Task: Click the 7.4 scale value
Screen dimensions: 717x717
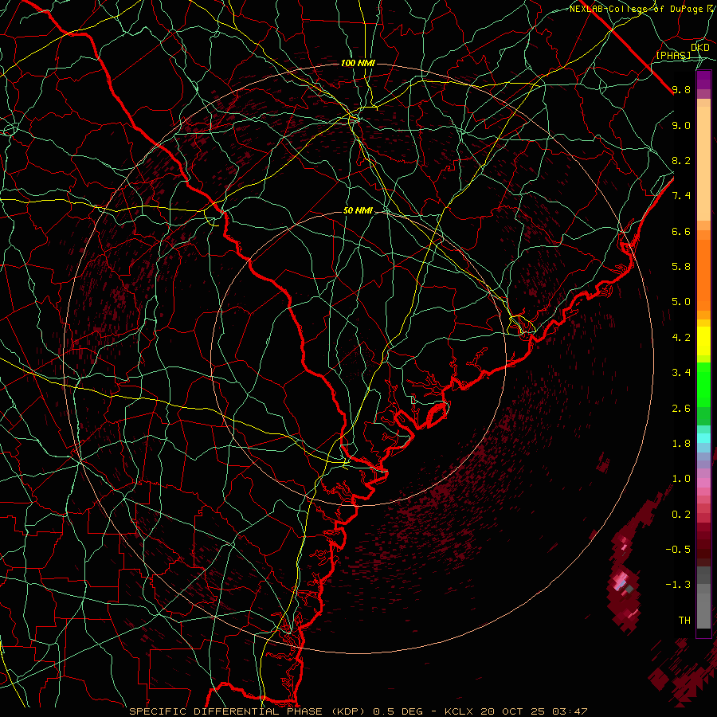Action: tap(681, 196)
